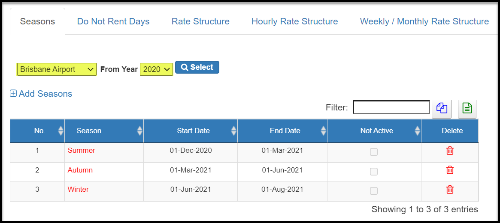Click the plus icon next to Add Seasons
500x223 pixels.
pos(13,94)
